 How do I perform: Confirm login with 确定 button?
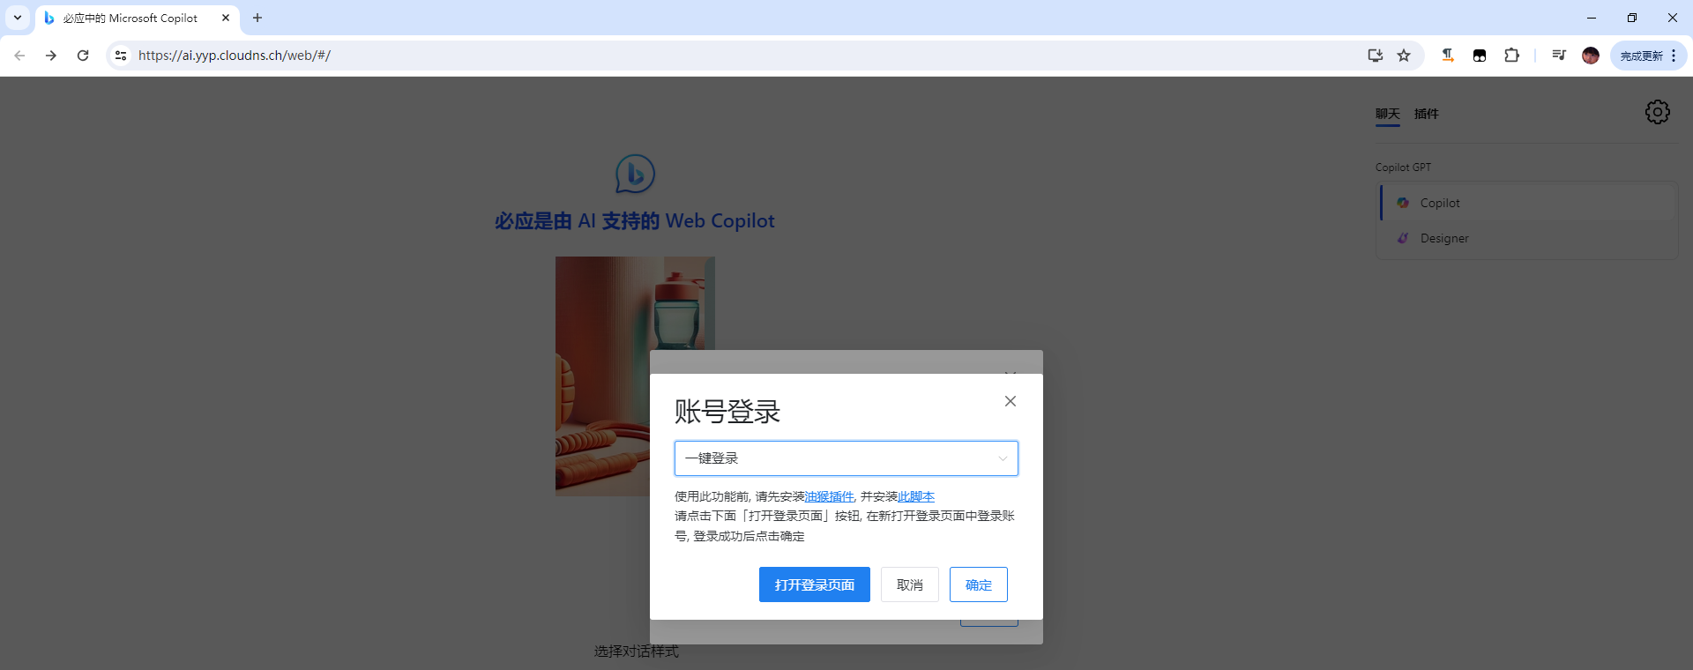pos(979,584)
